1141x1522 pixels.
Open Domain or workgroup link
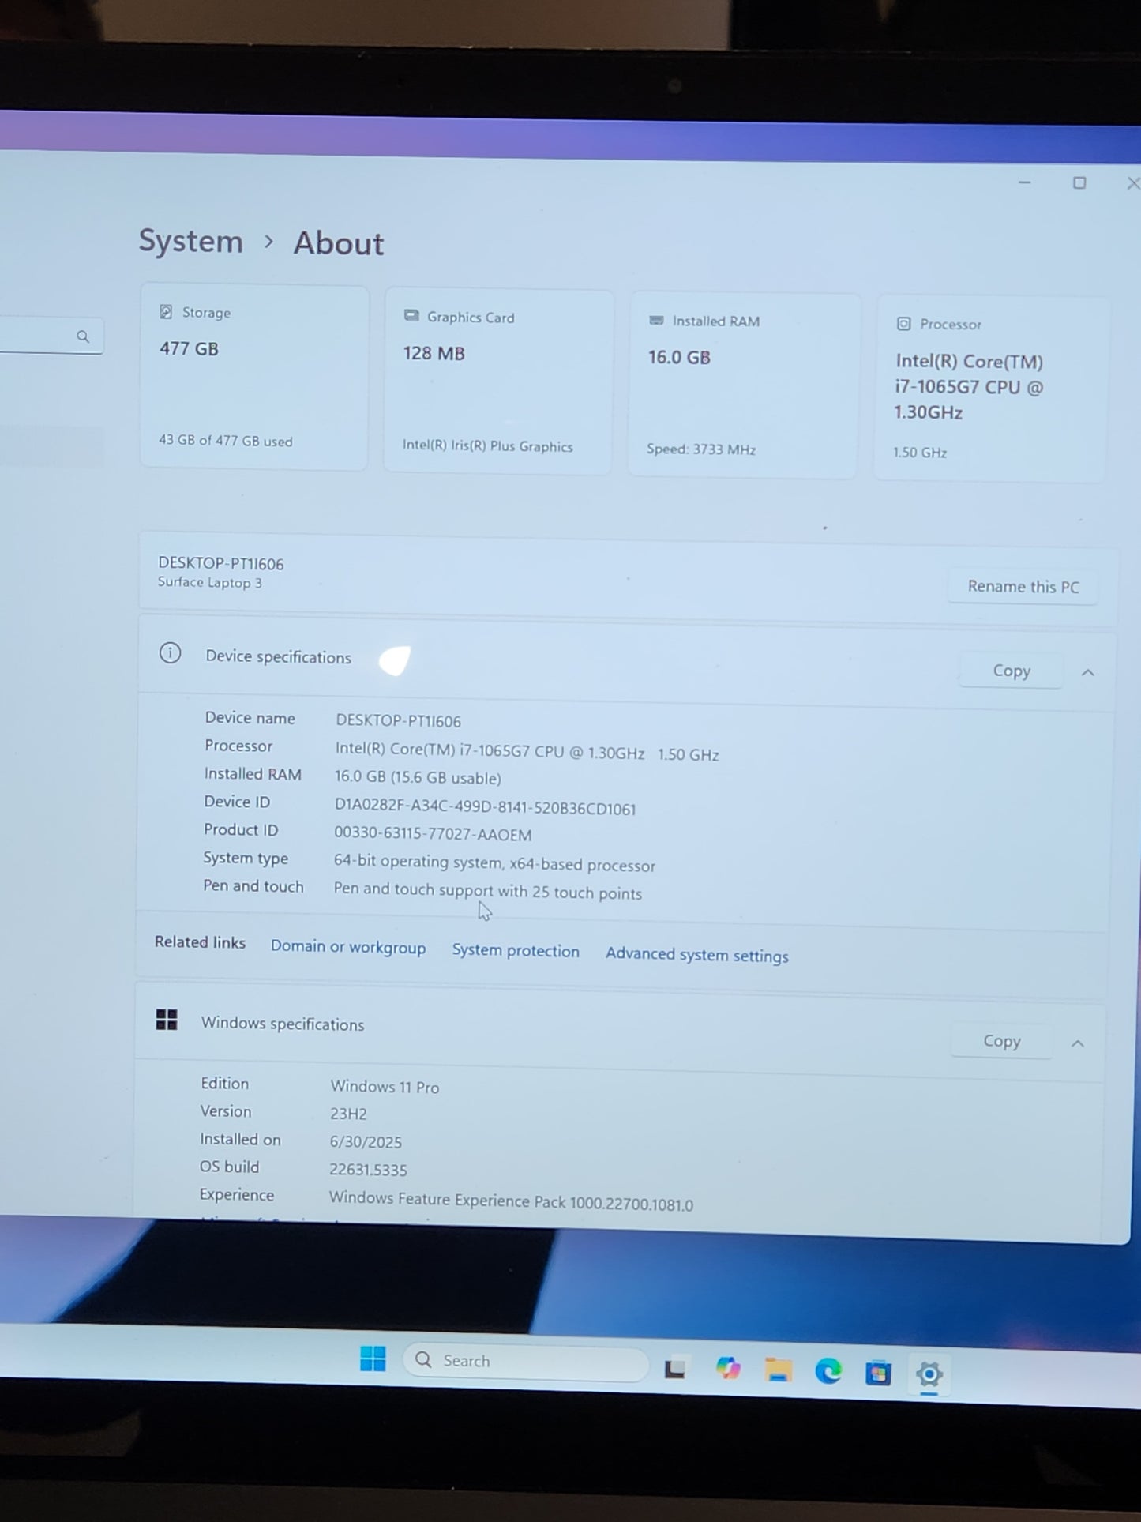(x=347, y=947)
